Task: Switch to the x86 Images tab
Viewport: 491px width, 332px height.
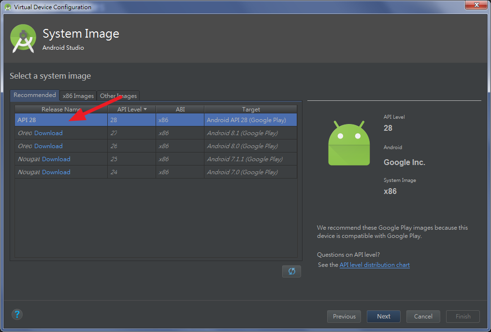Action: point(78,96)
